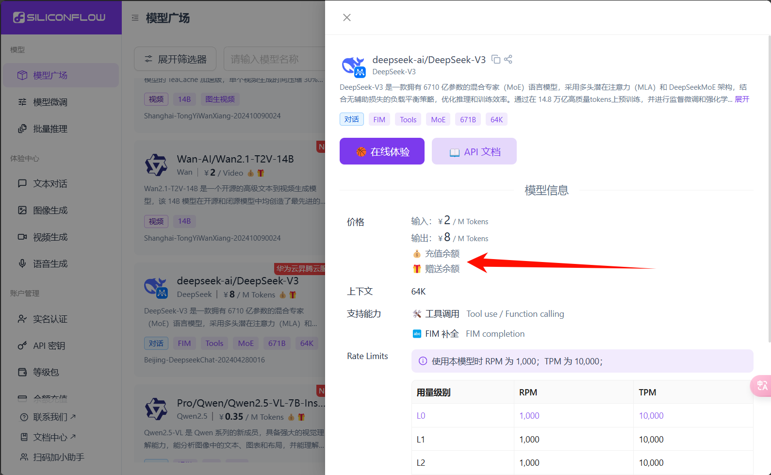The image size is (771, 475).
Task: Open 模型广场 in the sidebar
Action: click(61, 75)
